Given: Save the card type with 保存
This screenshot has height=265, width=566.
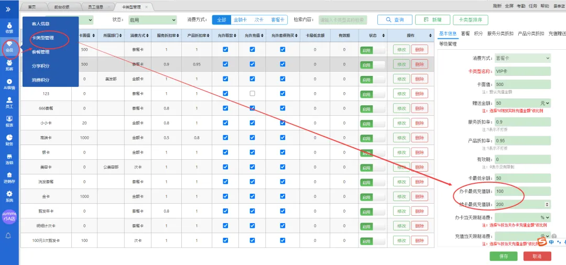Looking at the screenshot, I should coord(503,256).
